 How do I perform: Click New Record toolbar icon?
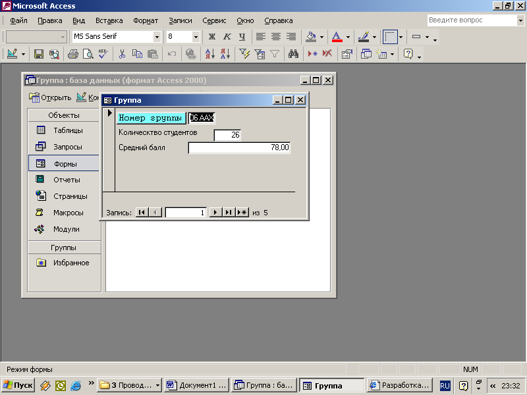(x=312, y=54)
